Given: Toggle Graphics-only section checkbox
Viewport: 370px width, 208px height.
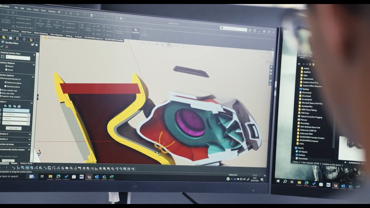Looking at the screenshot, I should 10,97.
